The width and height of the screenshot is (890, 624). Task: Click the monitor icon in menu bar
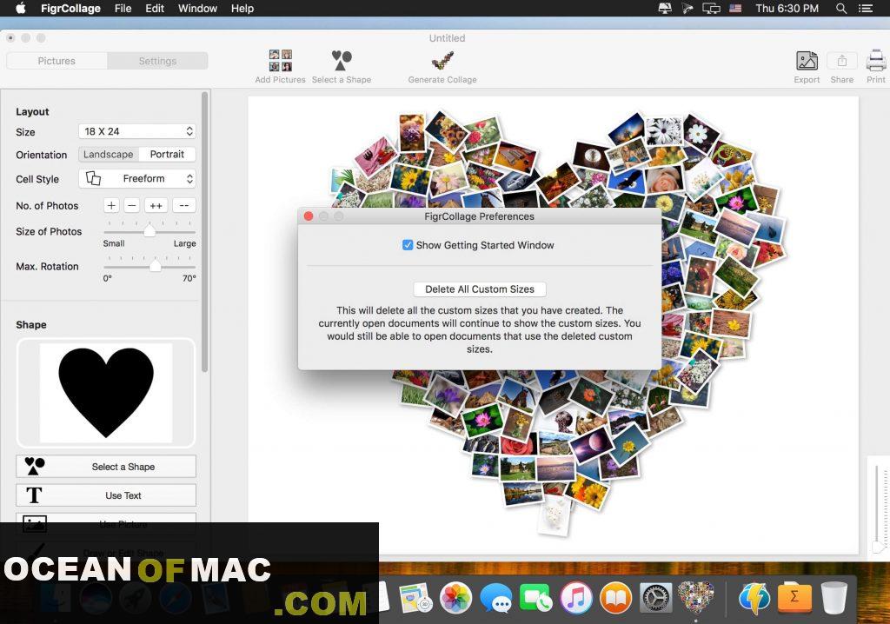(665, 9)
